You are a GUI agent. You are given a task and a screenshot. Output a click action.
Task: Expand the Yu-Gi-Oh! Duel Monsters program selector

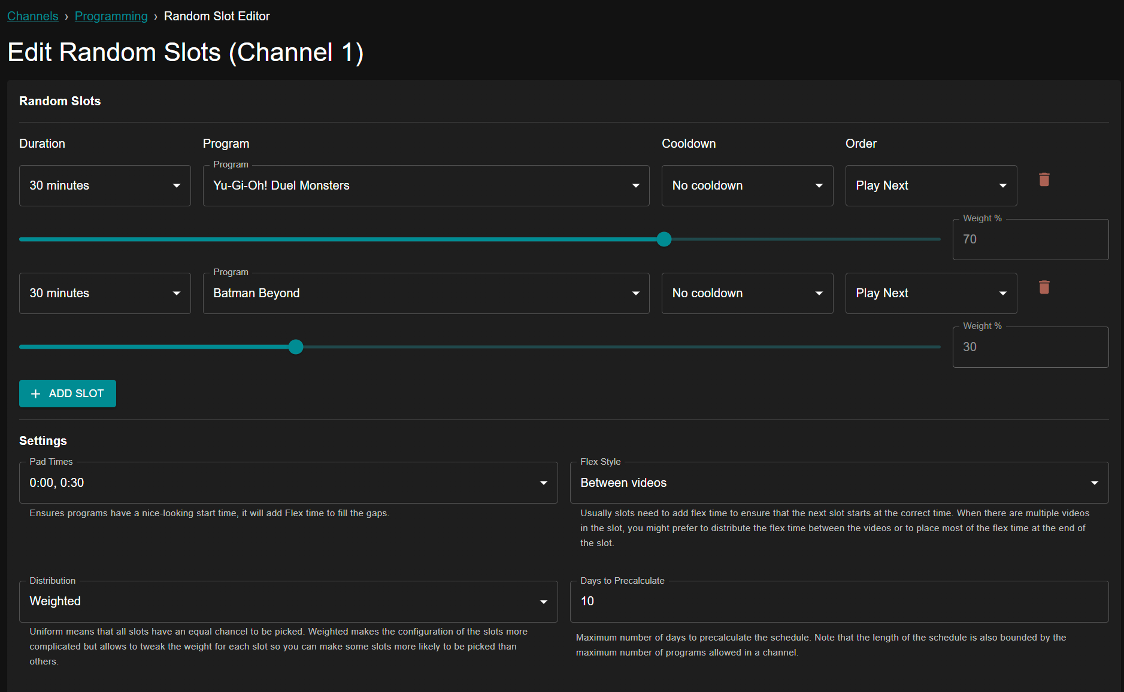426,186
